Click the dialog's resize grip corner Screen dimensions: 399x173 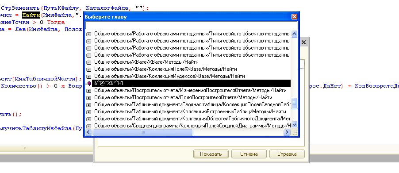pyautogui.click(x=295, y=133)
